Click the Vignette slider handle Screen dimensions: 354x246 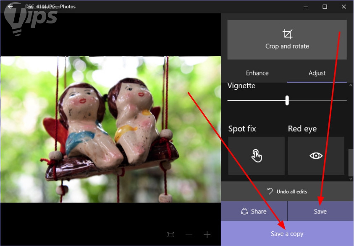point(287,100)
